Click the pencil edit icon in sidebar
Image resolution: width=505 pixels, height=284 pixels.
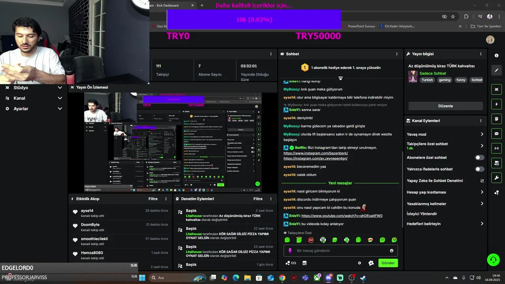click(497, 70)
